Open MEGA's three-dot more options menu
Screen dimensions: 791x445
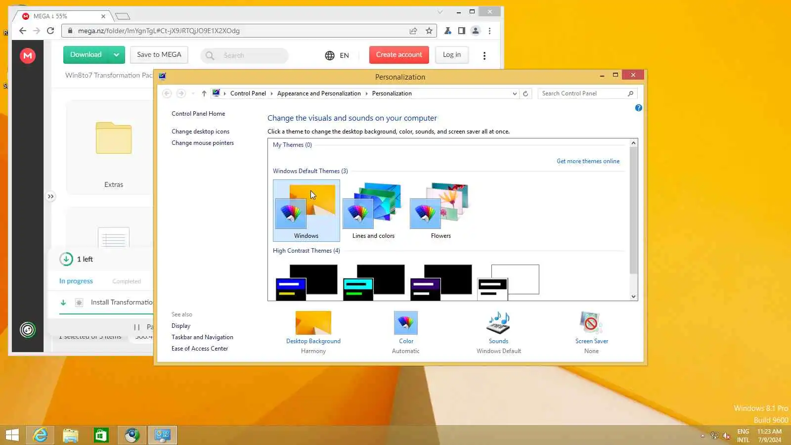(484, 56)
